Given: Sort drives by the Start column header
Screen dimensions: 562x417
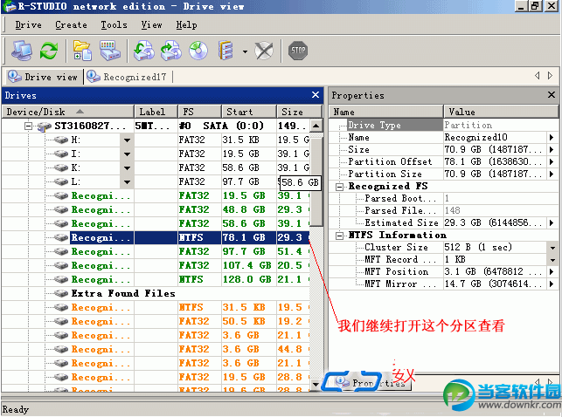Looking at the screenshot, I should 249,112.
